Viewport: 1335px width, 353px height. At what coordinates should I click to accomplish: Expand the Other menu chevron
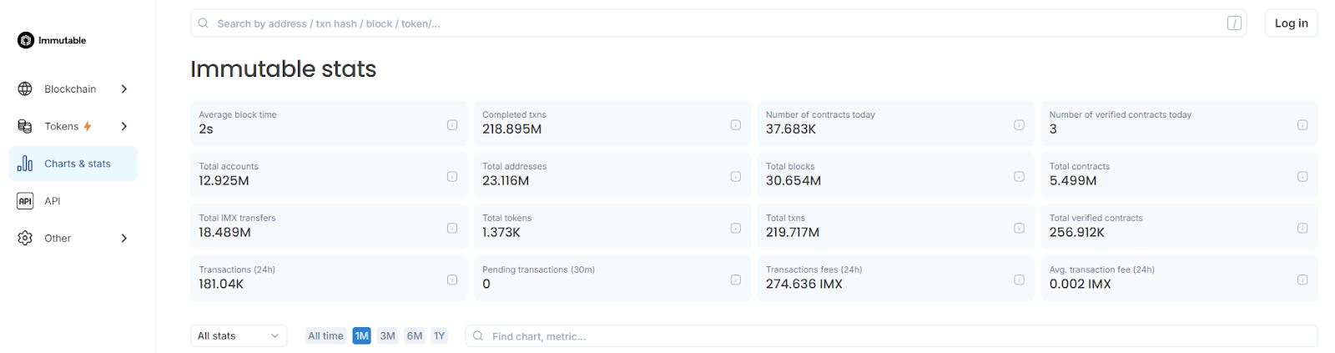coord(124,239)
